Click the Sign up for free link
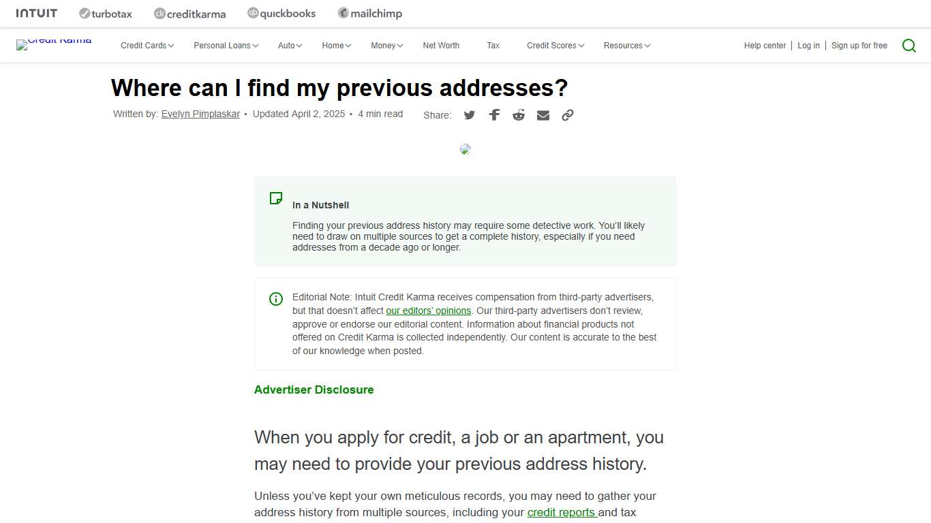The width and height of the screenshot is (931, 523). pyautogui.click(x=859, y=45)
